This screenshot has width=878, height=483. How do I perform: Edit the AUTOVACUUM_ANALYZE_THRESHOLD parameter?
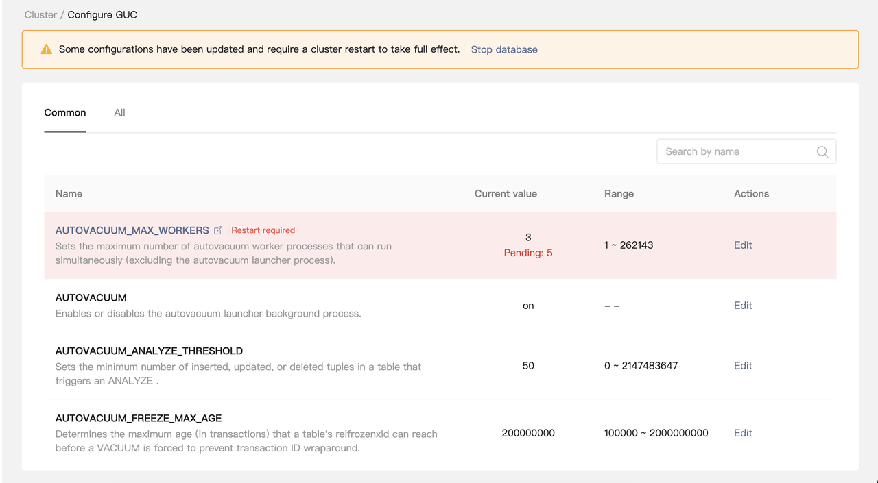(743, 366)
